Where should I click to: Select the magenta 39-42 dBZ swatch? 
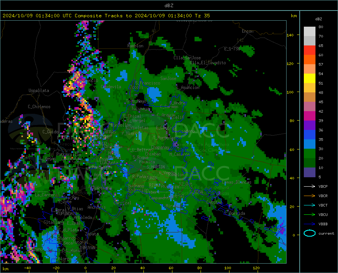[309, 116]
